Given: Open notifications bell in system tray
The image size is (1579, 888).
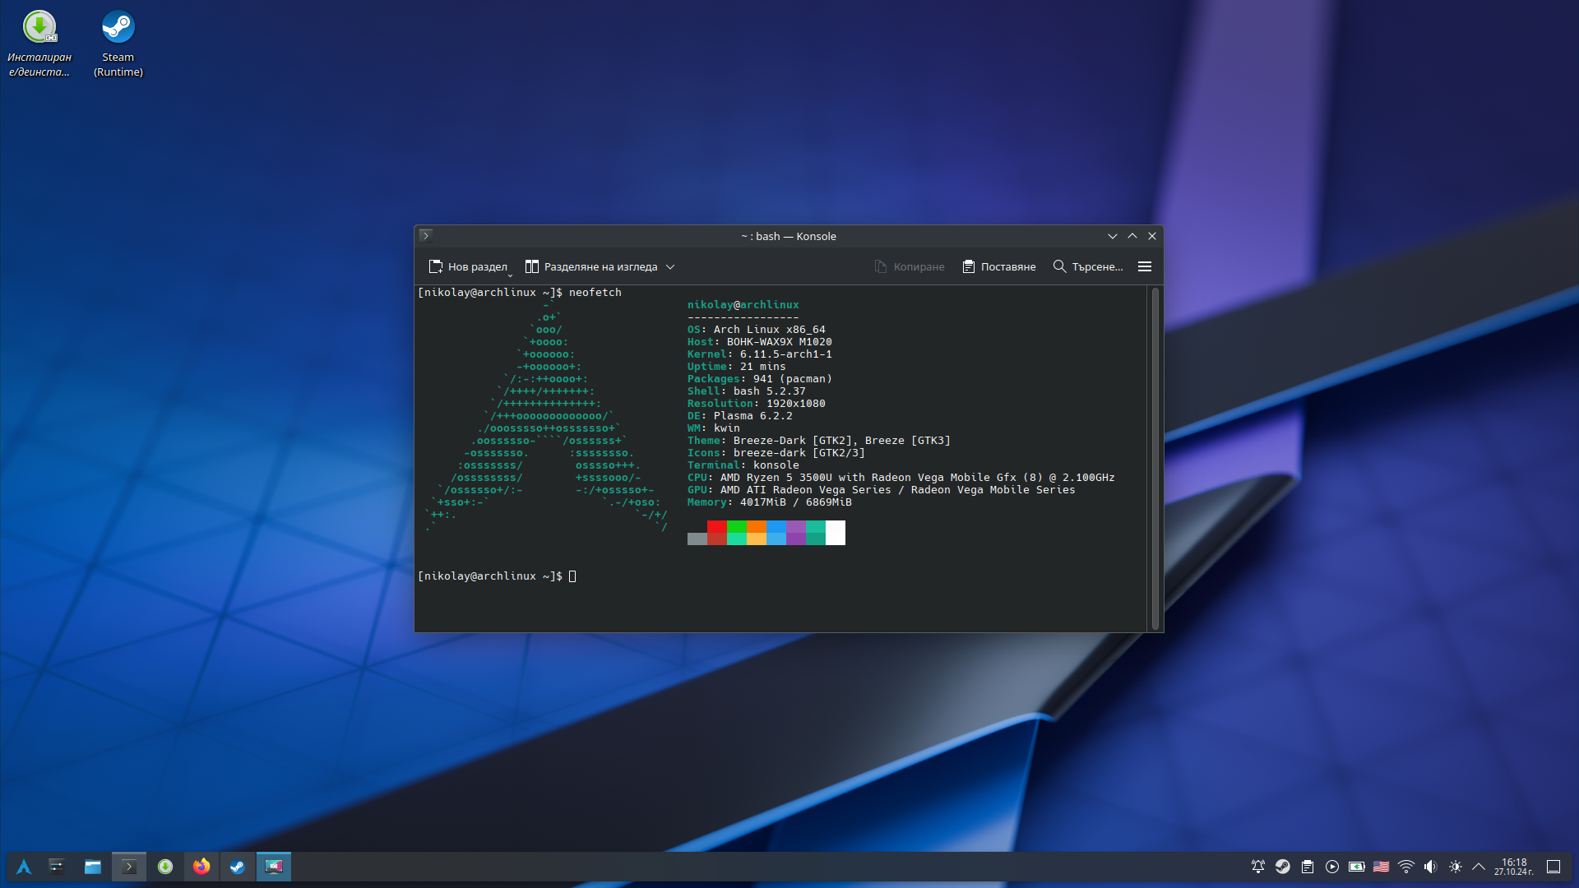Looking at the screenshot, I should click(x=1258, y=867).
